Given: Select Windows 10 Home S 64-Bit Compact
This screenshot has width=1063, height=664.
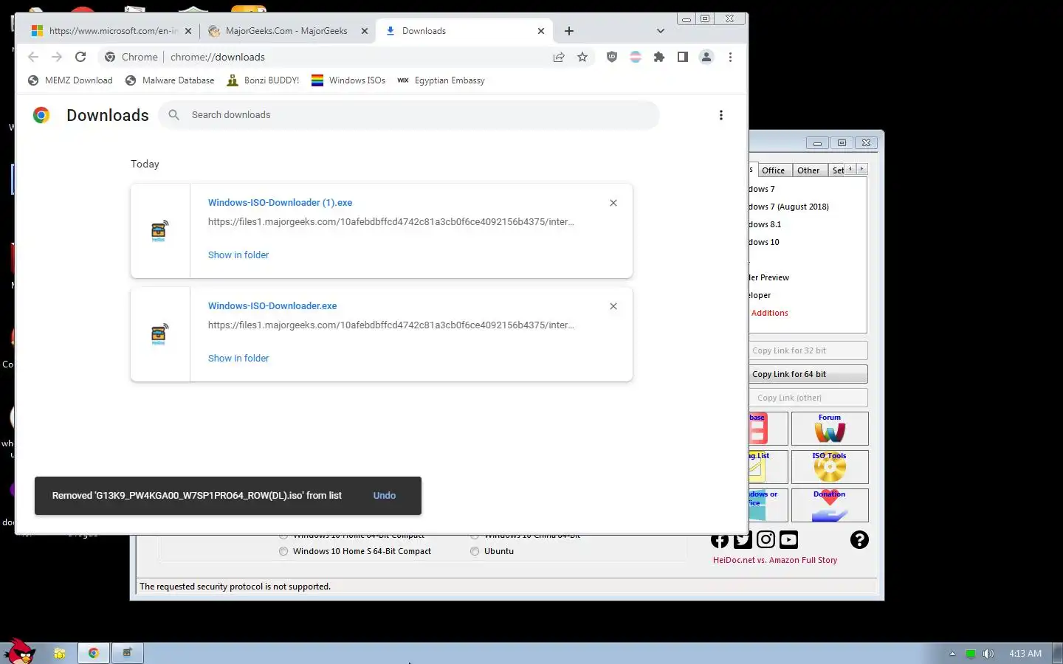Looking at the screenshot, I should point(355,552).
